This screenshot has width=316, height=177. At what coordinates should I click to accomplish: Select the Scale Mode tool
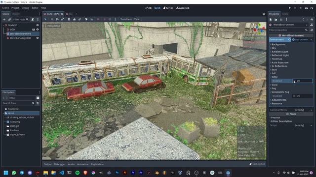click(63, 19)
